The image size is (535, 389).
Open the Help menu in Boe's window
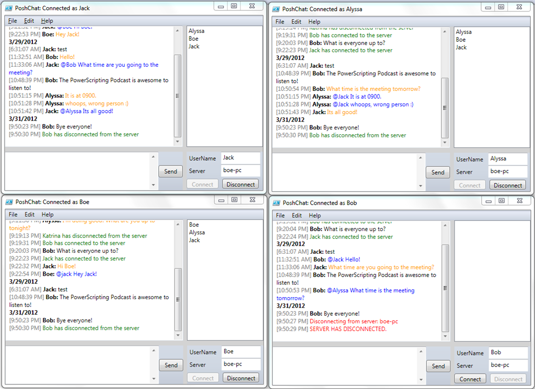48,215
